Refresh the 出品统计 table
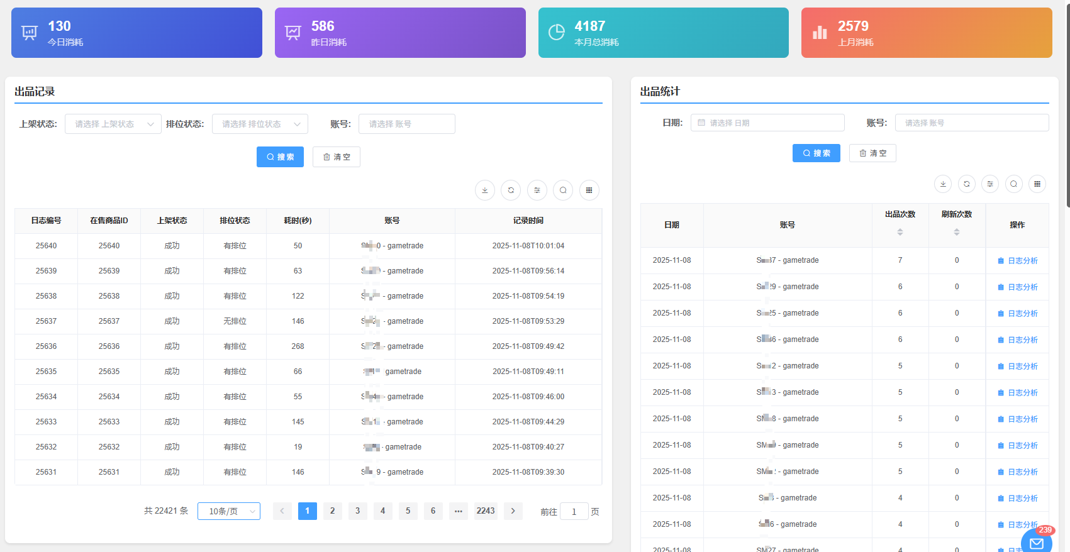 pyautogui.click(x=966, y=184)
